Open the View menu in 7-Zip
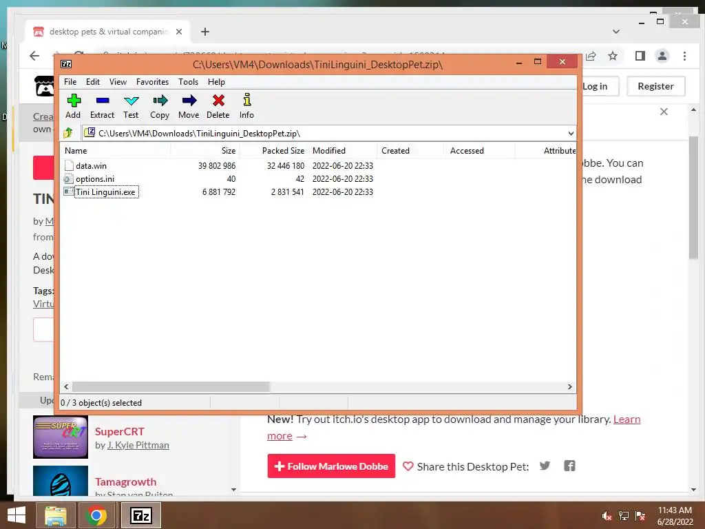Image resolution: width=705 pixels, height=529 pixels. click(x=118, y=82)
